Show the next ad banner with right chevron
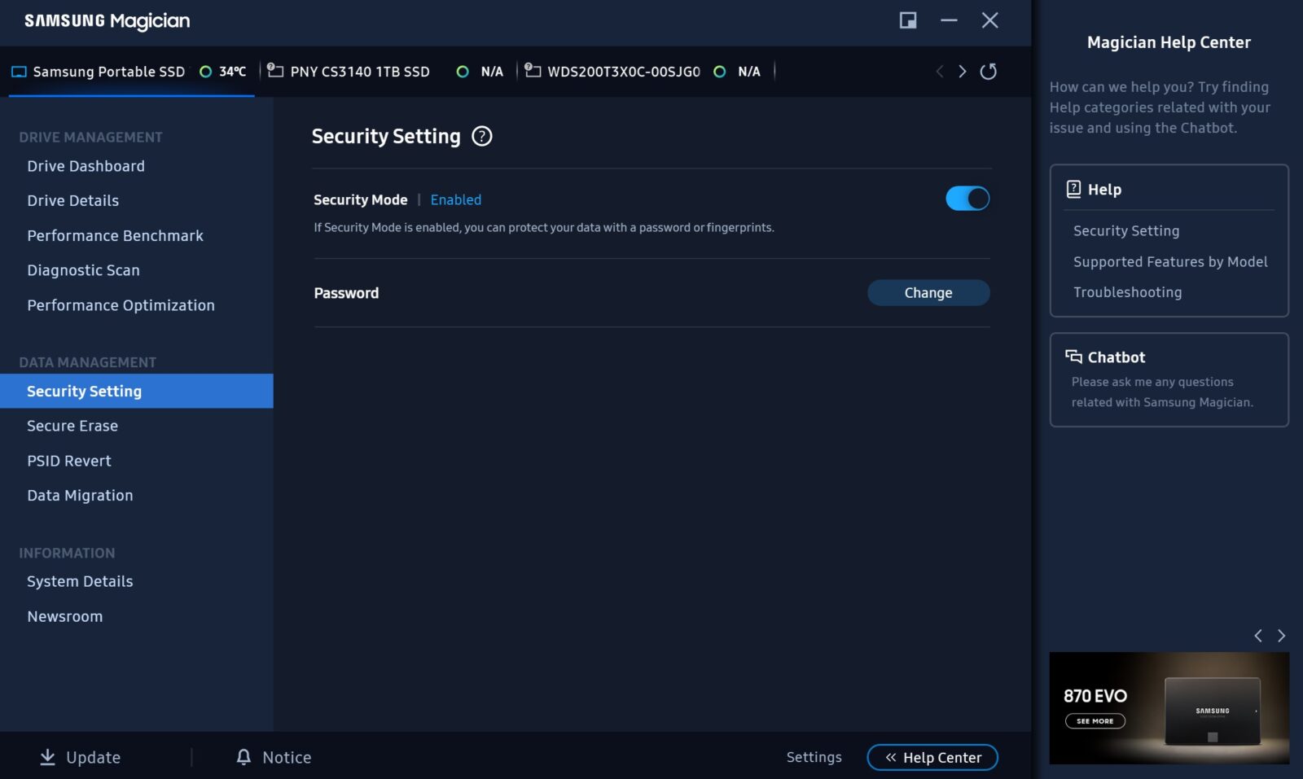This screenshot has height=779, width=1303. (1281, 636)
